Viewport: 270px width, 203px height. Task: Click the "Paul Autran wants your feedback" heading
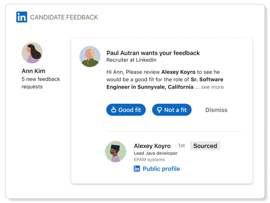[153, 53]
